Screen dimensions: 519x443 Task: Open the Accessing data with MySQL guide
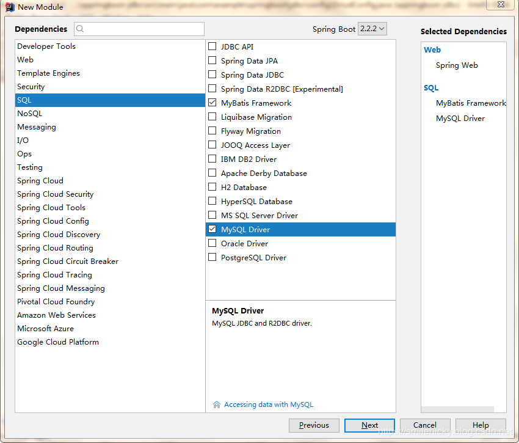pyautogui.click(x=269, y=405)
